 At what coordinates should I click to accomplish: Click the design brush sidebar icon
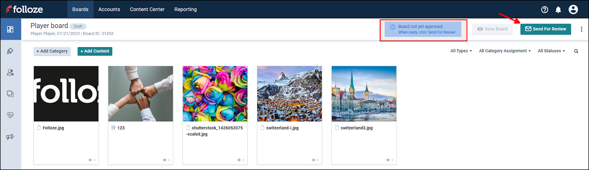click(x=10, y=51)
